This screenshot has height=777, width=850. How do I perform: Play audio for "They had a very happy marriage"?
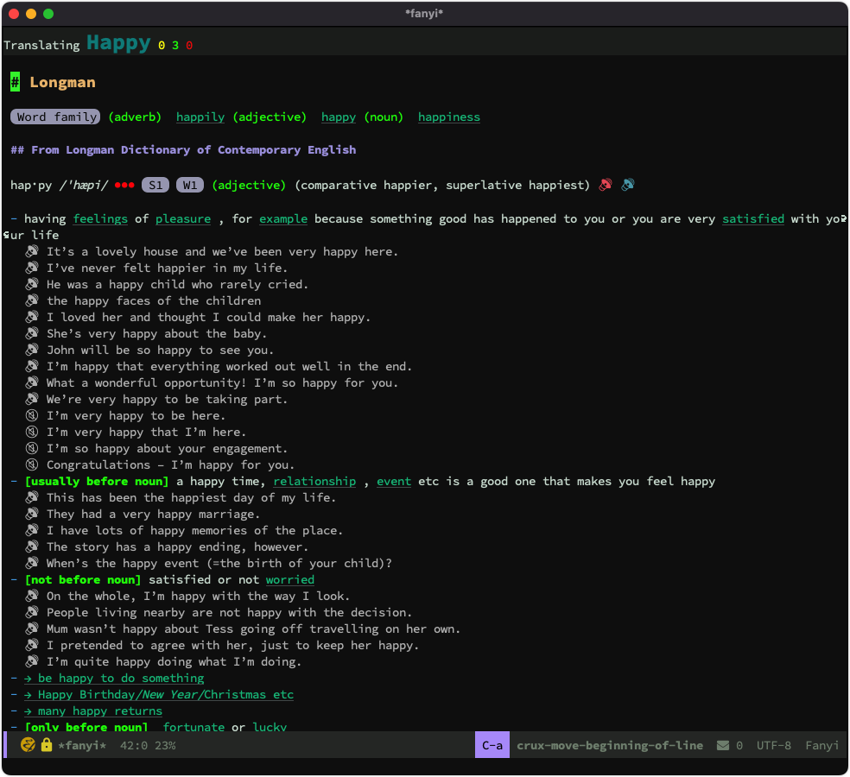pyautogui.click(x=32, y=513)
